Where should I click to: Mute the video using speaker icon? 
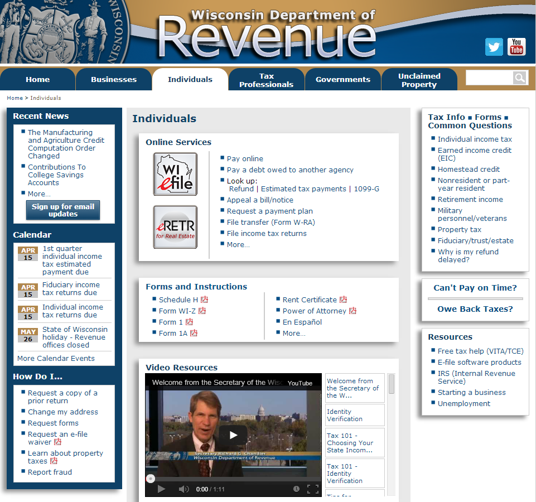[x=184, y=489]
